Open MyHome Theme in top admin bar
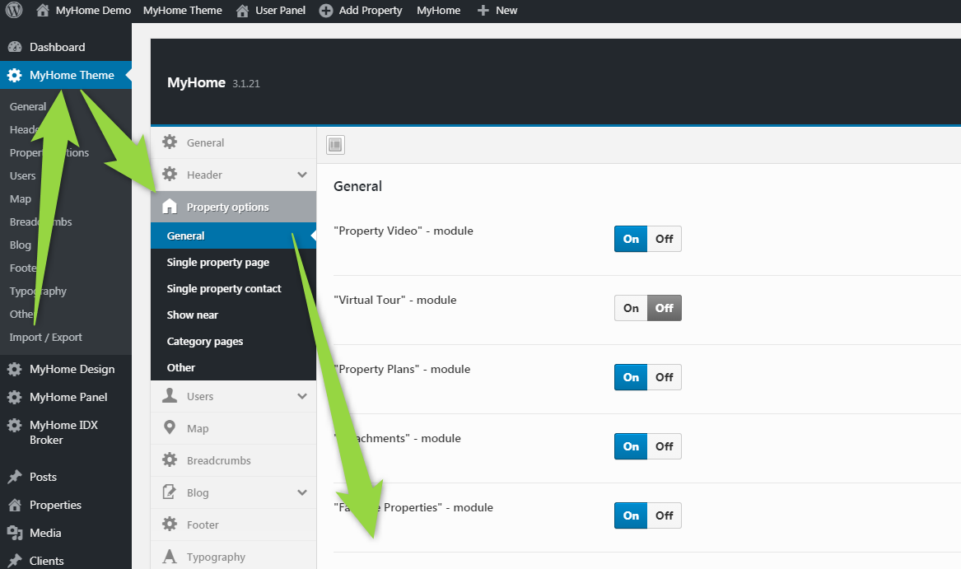 [x=183, y=11]
